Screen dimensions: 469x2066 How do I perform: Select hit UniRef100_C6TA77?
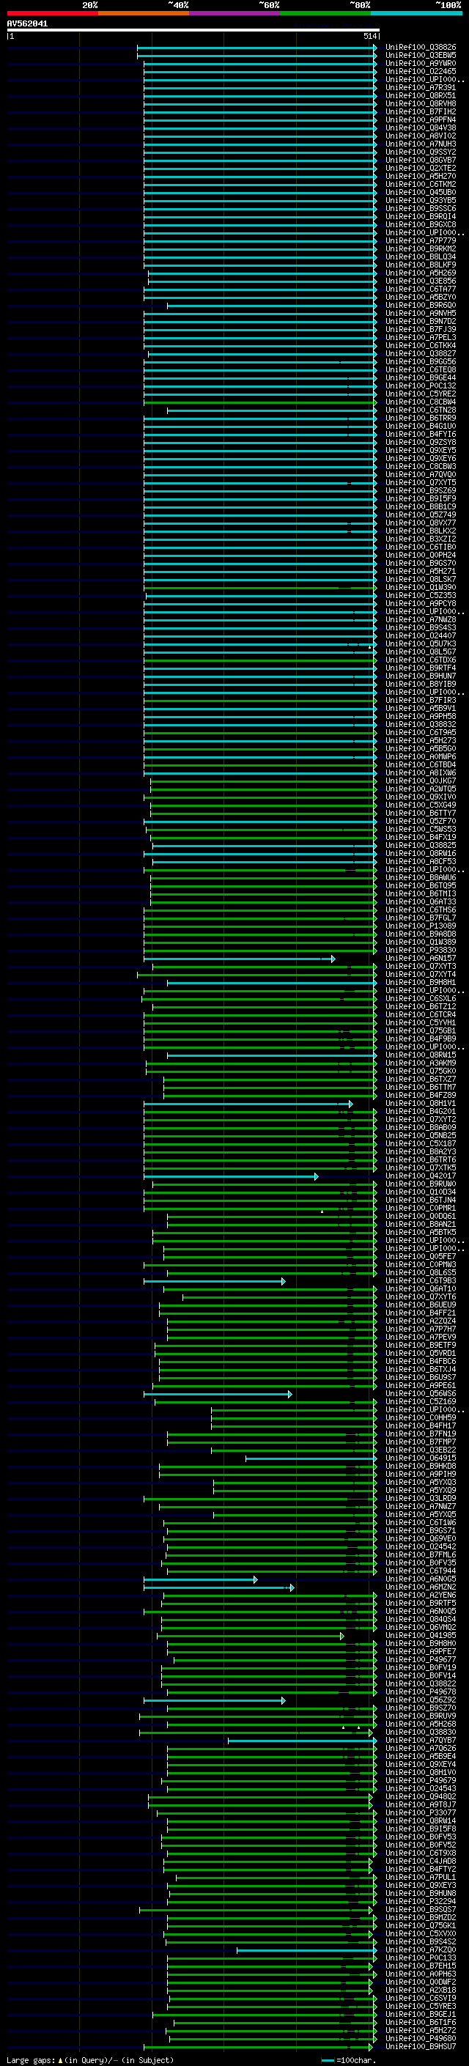coord(420,289)
